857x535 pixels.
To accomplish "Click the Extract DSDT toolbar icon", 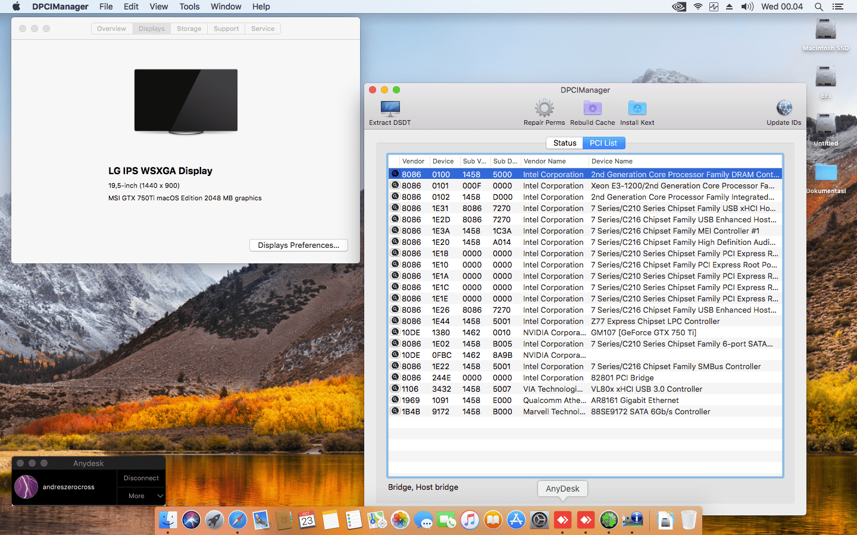I will tap(390, 109).
